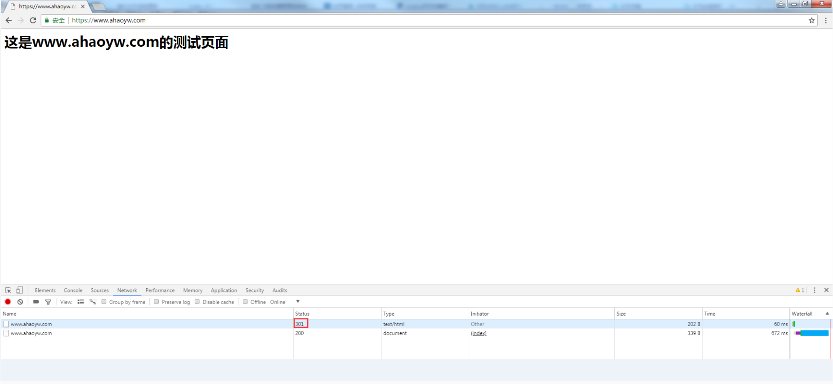This screenshot has height=384, width=833.
Task: Toggle the capture screenshots camera icon
Action: (36, 302)
